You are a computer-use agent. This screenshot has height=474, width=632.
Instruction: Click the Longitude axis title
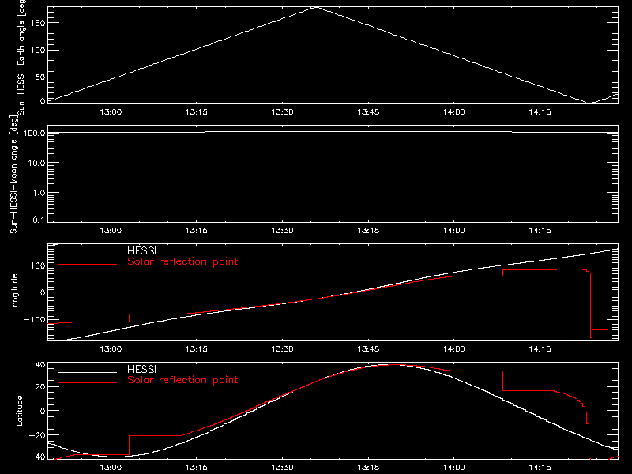pyautogui.click(x=14, y=292)
